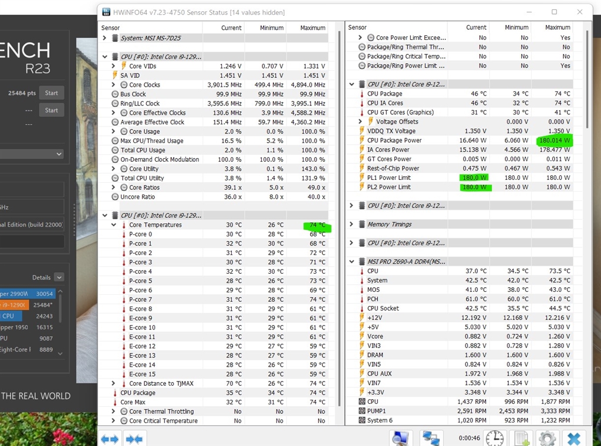Image resolution: width=601 pixels, height=446 pixels.
Task: Click the Sensor column header in left panel
Action: [150, 28]
